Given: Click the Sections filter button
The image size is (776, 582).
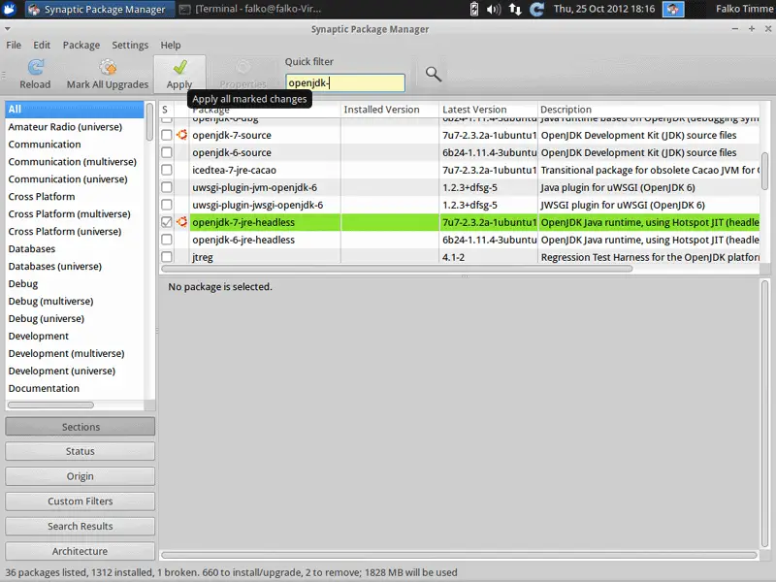Looking at the screenshot, I should 81,427.
